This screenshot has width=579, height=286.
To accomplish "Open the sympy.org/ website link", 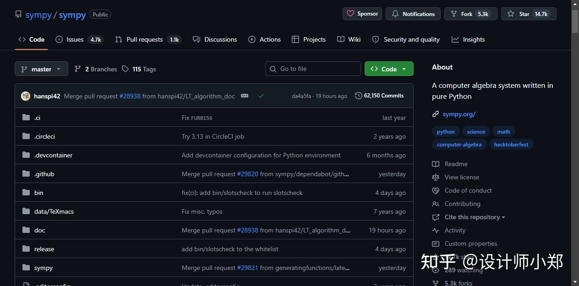I will coord(459,114).
